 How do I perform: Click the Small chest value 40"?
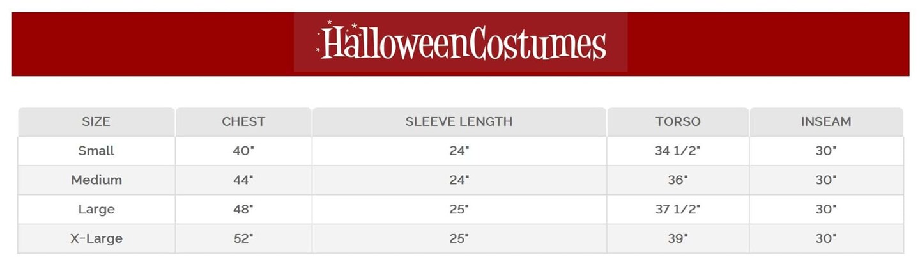[243, 151]
